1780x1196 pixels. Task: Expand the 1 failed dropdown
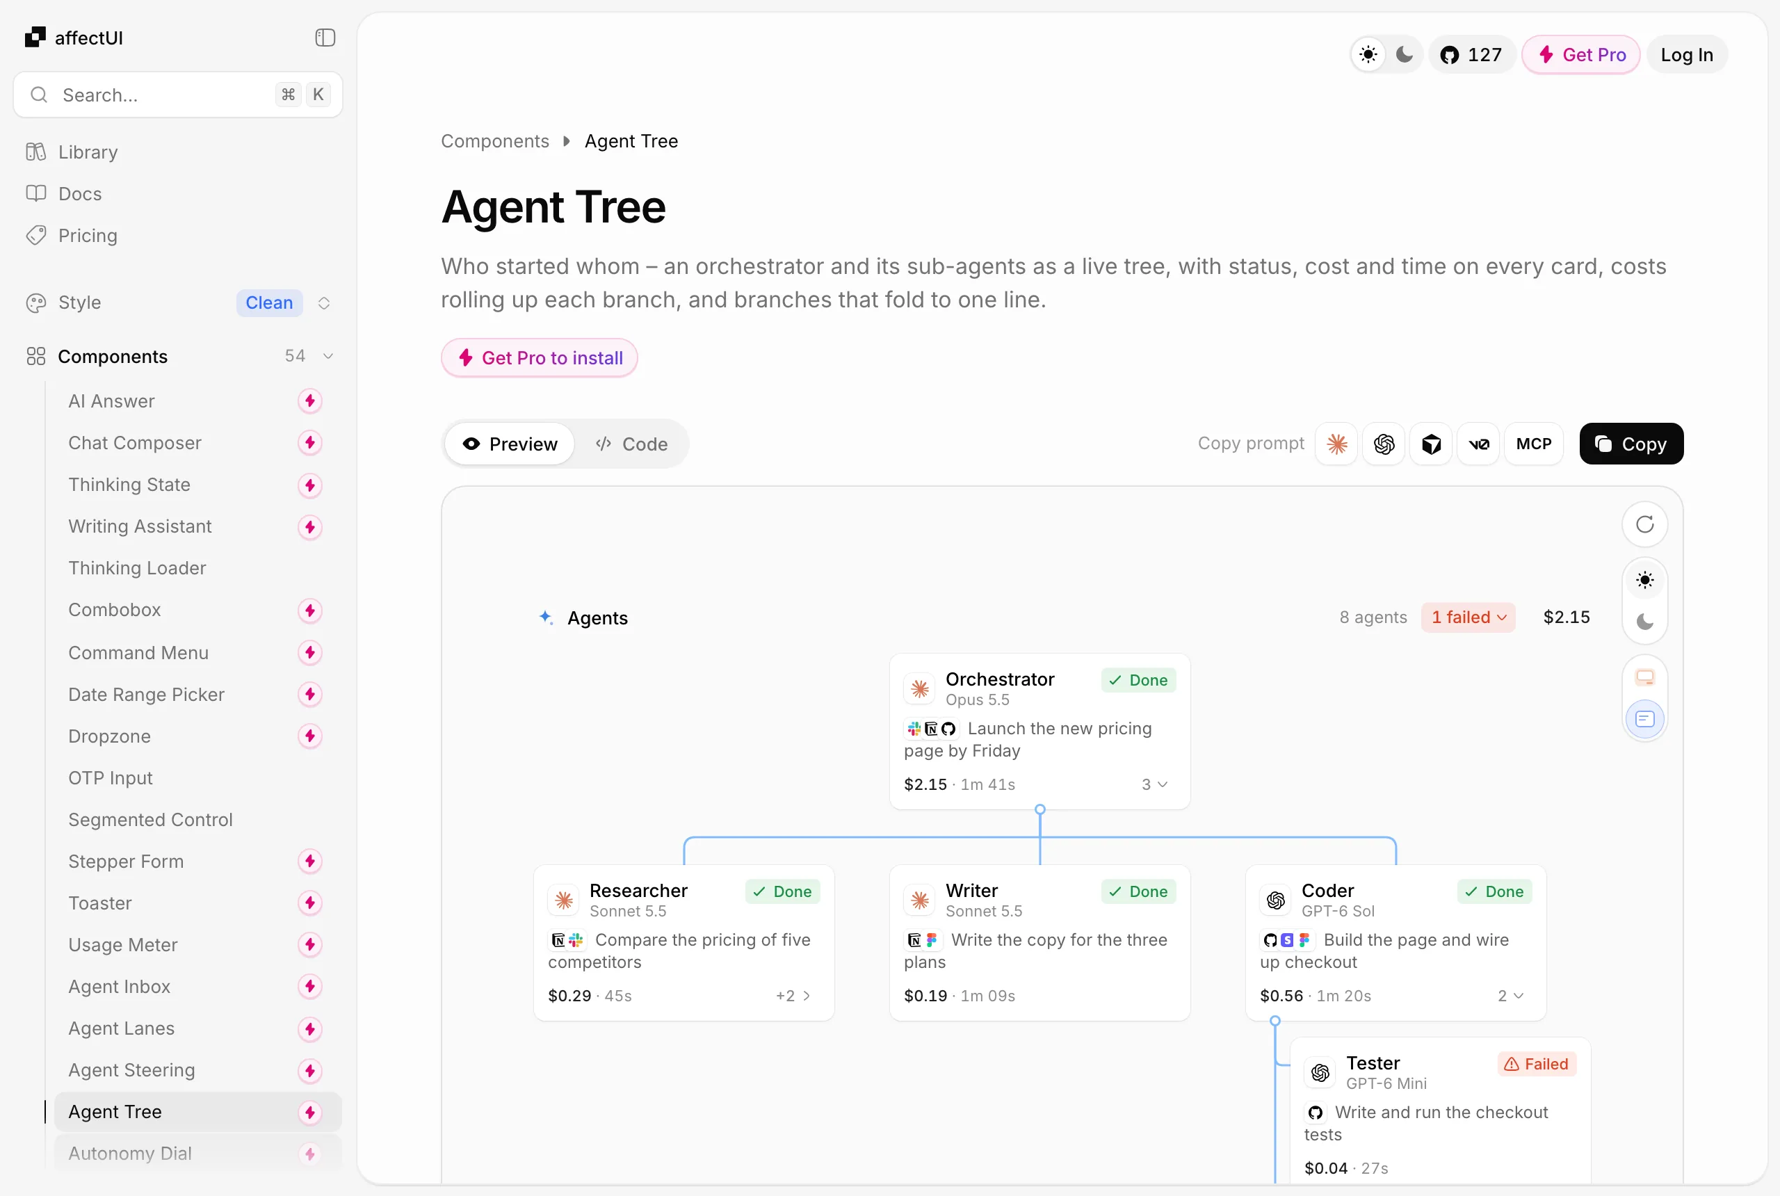[1468, 617]
